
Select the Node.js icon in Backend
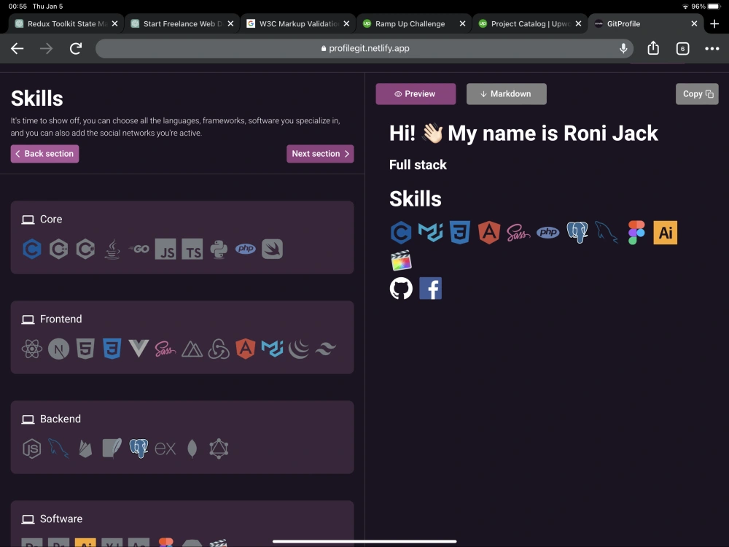coord(32,449)
